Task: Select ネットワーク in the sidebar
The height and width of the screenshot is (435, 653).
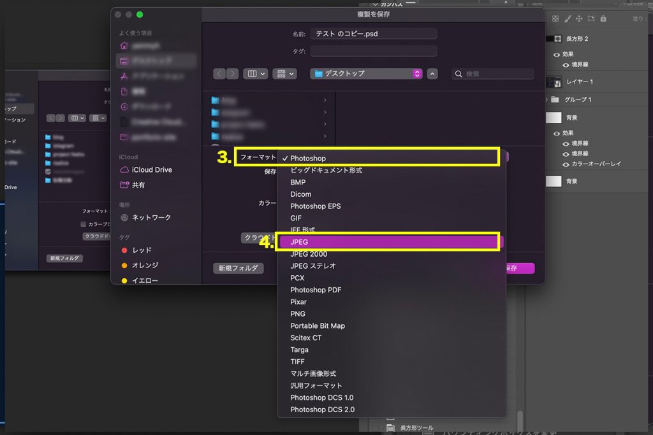Action: (145, 218)
